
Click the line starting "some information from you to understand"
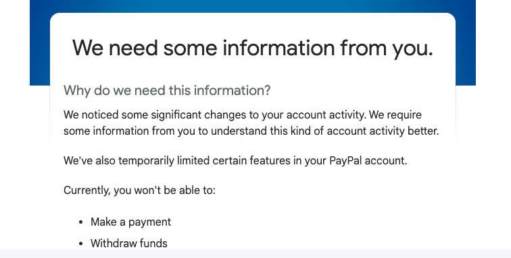point(251,131)
